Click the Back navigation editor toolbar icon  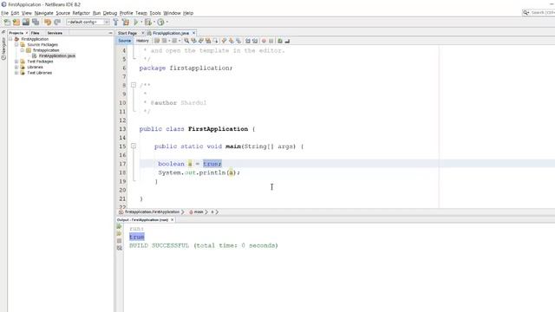[164, 41]
